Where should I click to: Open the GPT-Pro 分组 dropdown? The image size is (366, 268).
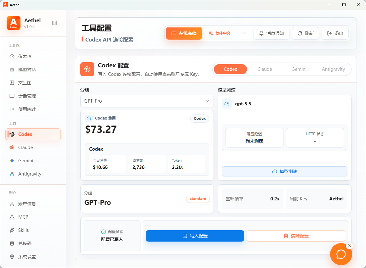(x=147, y=101)
